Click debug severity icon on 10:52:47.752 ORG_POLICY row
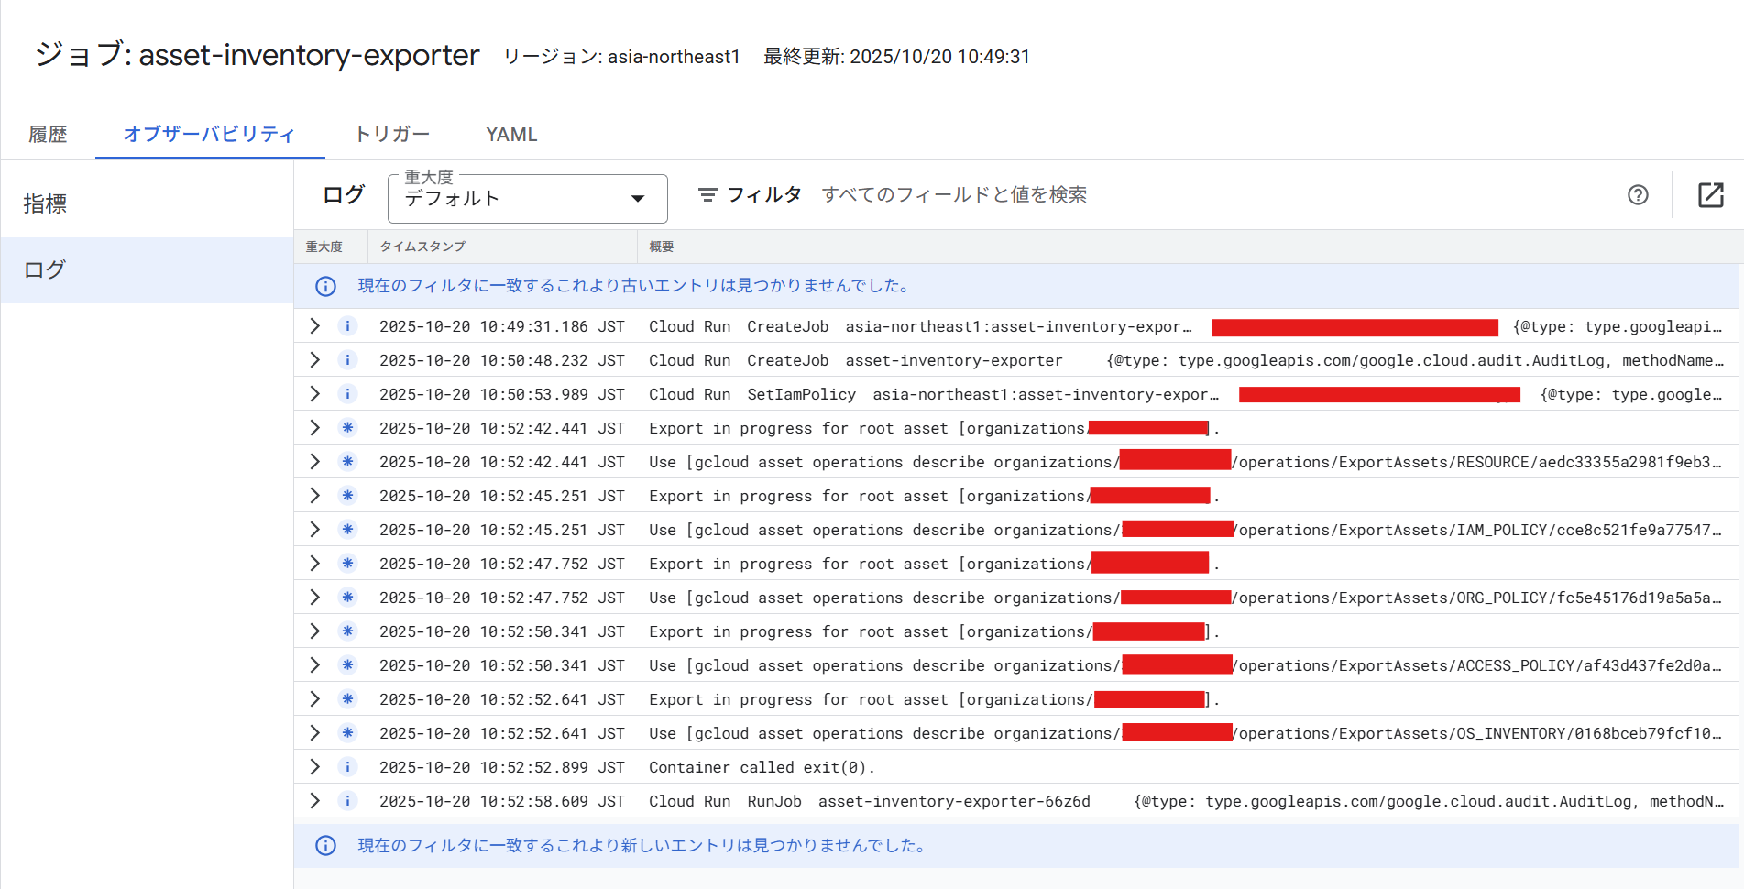 (x=347, y=598)
